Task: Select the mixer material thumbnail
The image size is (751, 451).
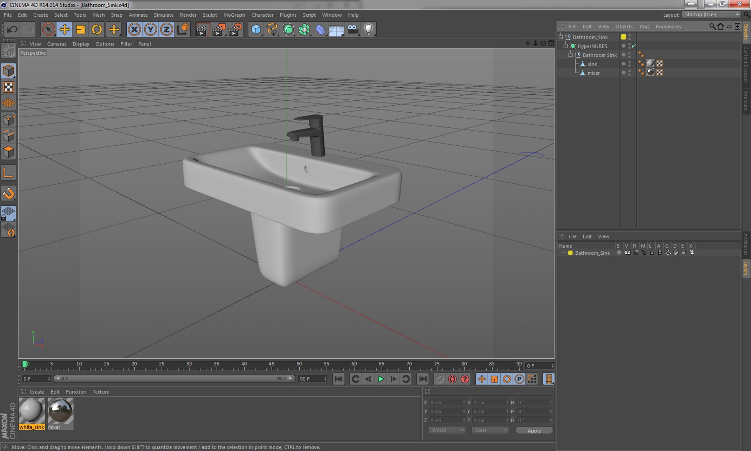Action: 60,410
